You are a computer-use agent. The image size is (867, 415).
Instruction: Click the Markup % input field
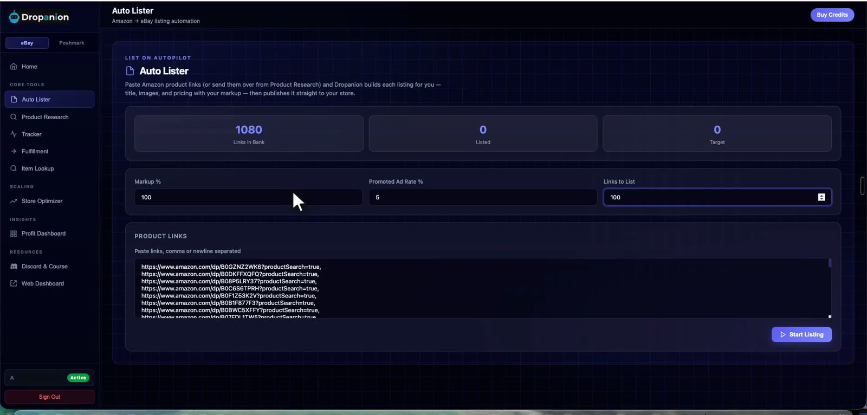point(248,197)
